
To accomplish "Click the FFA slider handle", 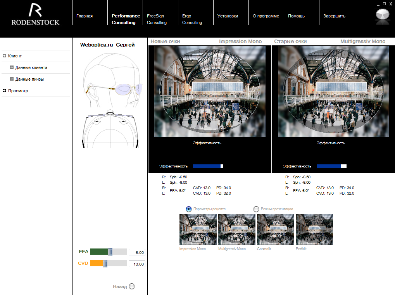I will tap(110, 252).
